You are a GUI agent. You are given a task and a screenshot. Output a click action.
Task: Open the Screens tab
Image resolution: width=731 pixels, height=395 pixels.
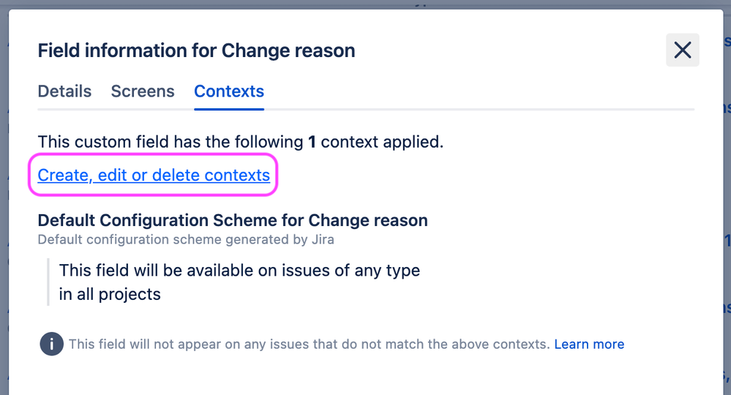(x=143, y=91)
